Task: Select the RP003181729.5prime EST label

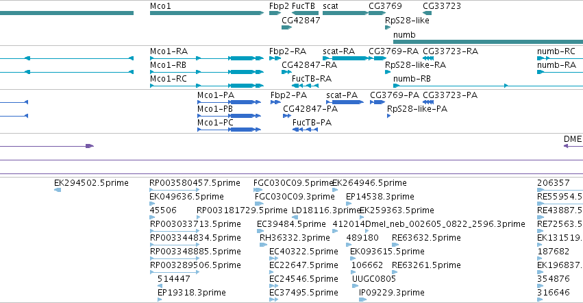Action: tap(242, 210)
